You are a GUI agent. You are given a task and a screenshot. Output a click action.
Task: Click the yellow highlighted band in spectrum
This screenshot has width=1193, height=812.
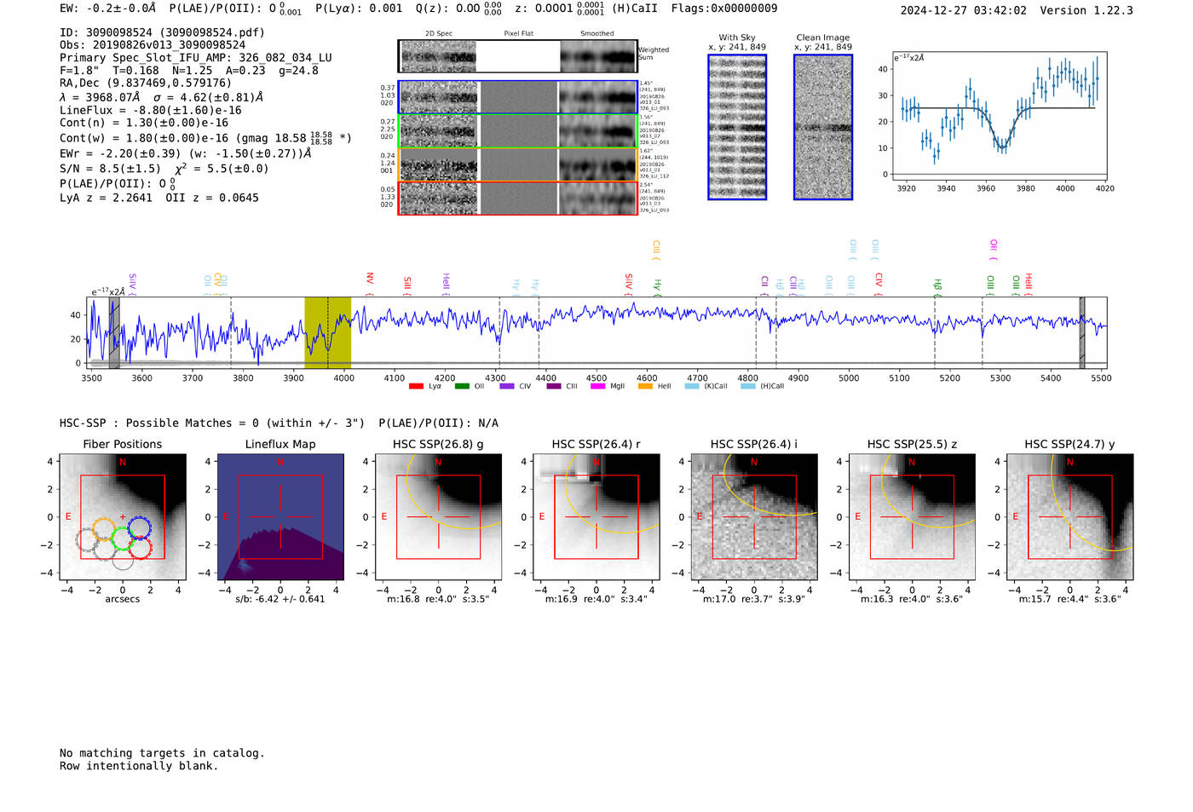(328, 333)
